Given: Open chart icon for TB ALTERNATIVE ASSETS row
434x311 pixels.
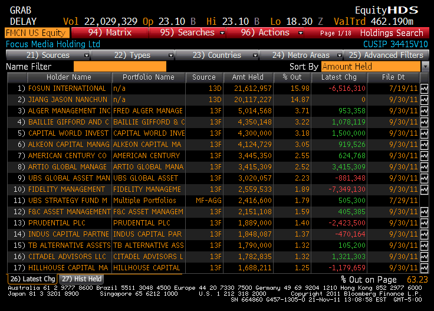Looking at the screenshot, I should [424, 245].
